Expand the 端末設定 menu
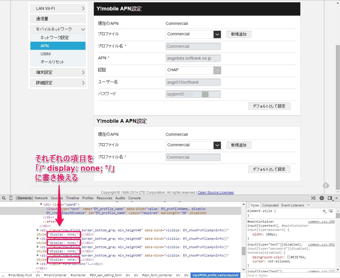 58,72
